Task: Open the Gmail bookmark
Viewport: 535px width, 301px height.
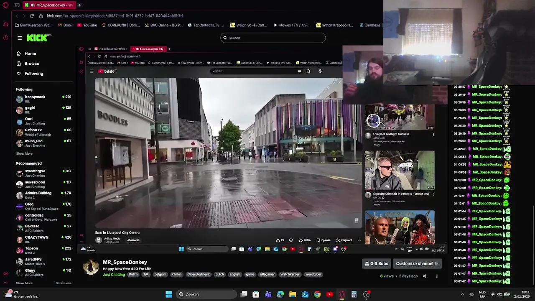Action: coord(65,25)
